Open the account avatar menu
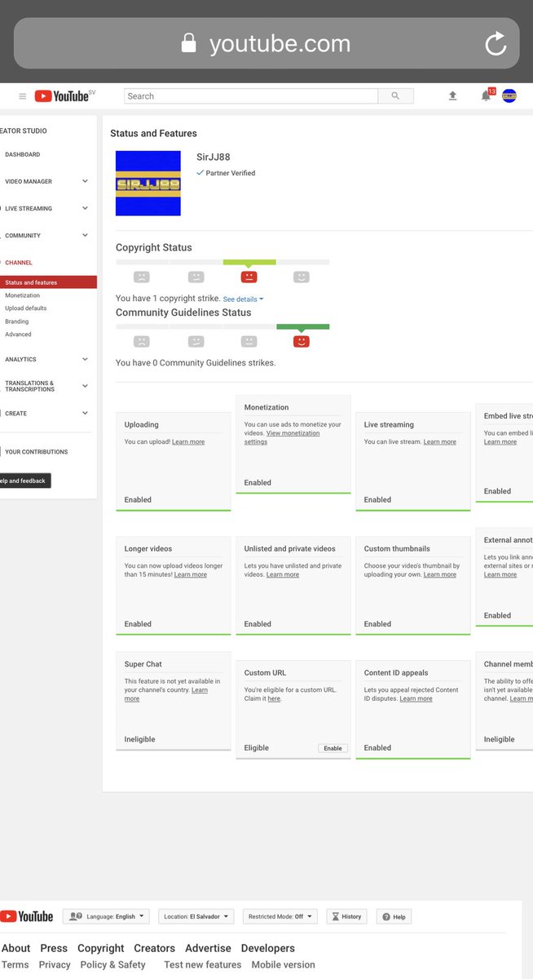This screenshot has width=533, height=979. 509,96
